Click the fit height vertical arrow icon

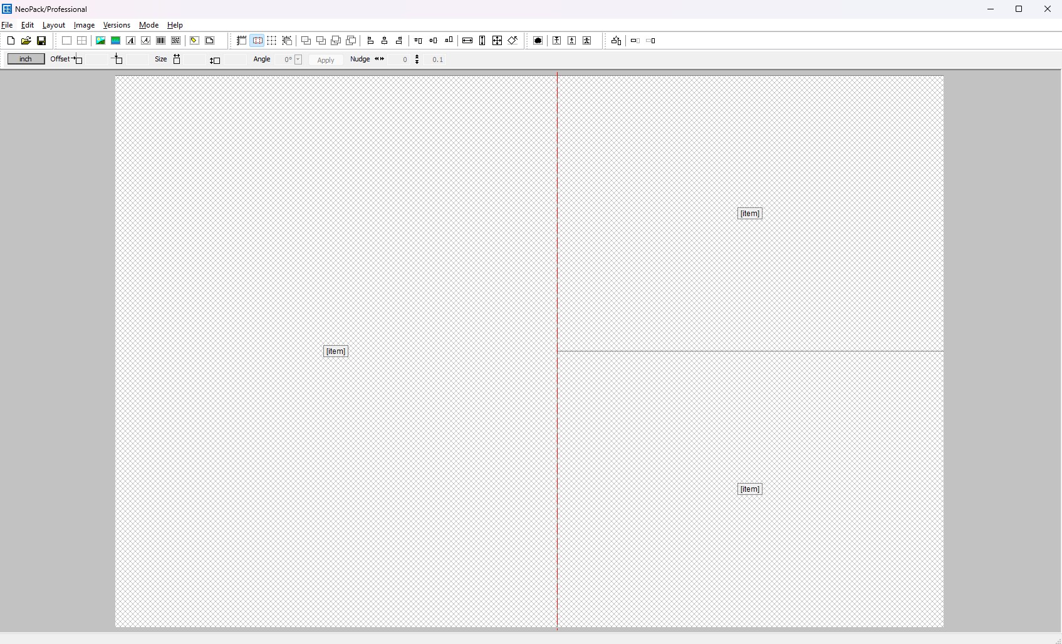[x=482, y=41]
